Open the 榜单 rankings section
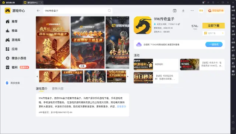 [x=12, y=31]
